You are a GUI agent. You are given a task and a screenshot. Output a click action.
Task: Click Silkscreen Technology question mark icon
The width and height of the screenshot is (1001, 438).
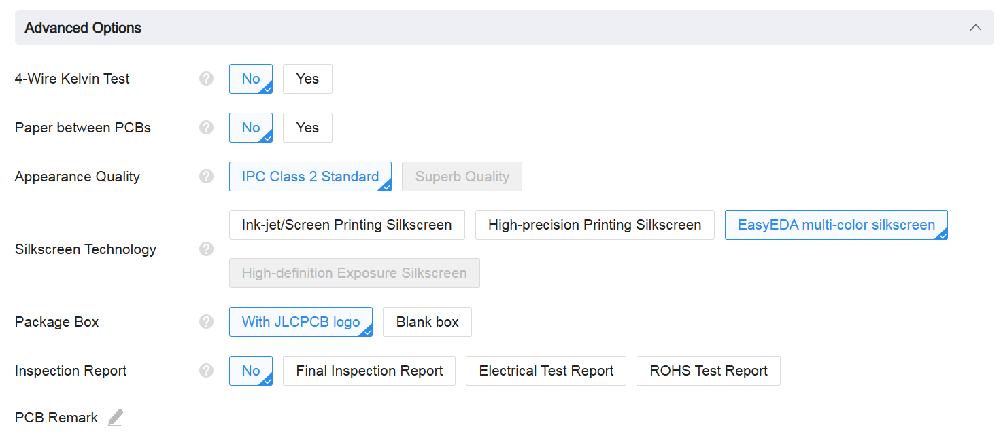tap(207, 249)
